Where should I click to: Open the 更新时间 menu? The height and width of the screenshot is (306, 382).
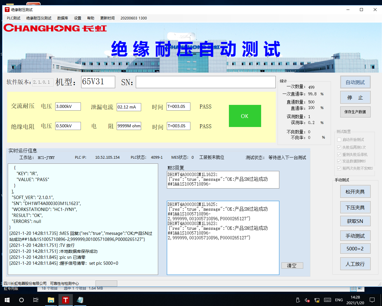(x=107, y=18)
